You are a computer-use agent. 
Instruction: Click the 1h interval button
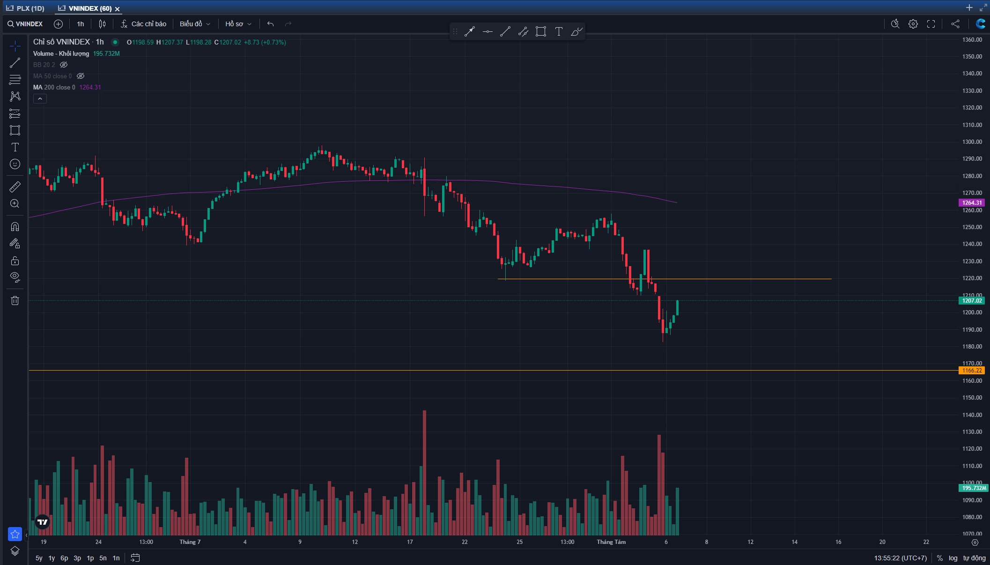pos(81,24)
